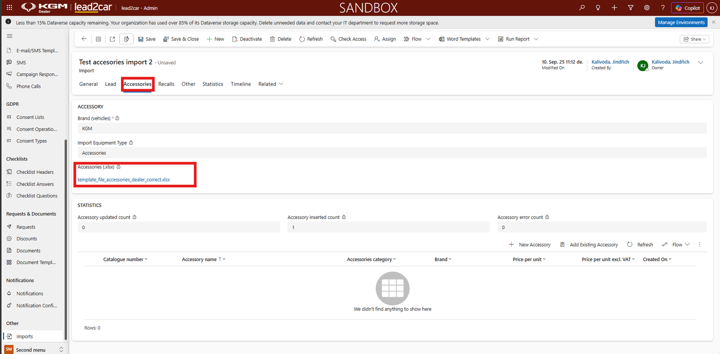720x354 pixels.
Task: Open the Share dropdown button
Action: pos(695,39)
